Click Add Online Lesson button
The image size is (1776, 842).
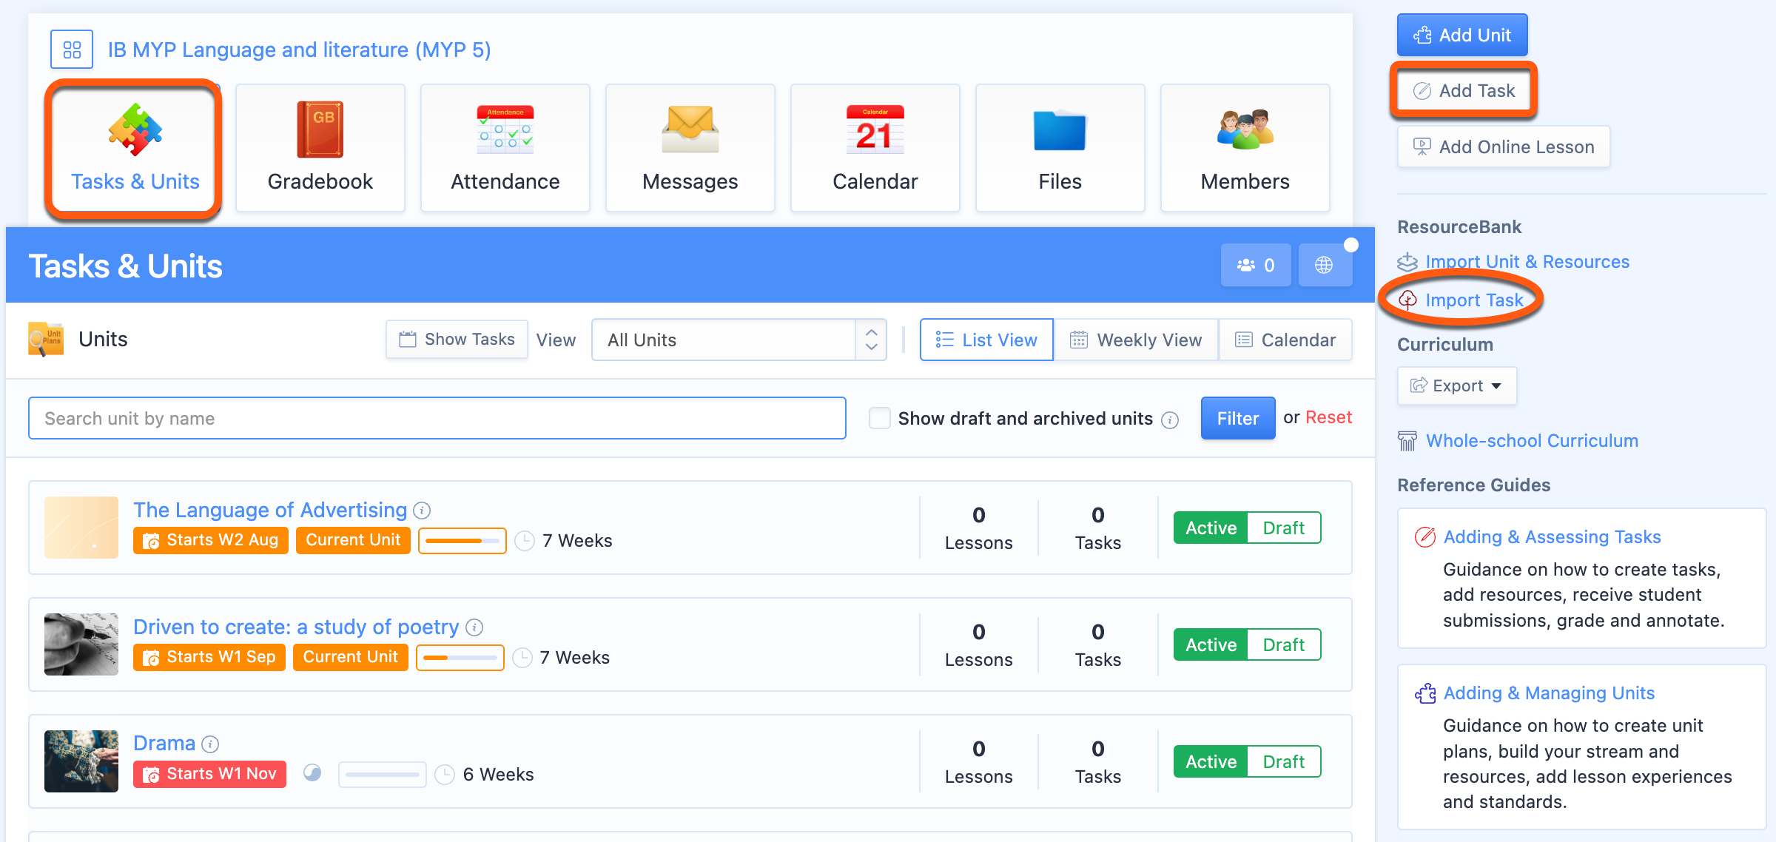point(1504,146)
